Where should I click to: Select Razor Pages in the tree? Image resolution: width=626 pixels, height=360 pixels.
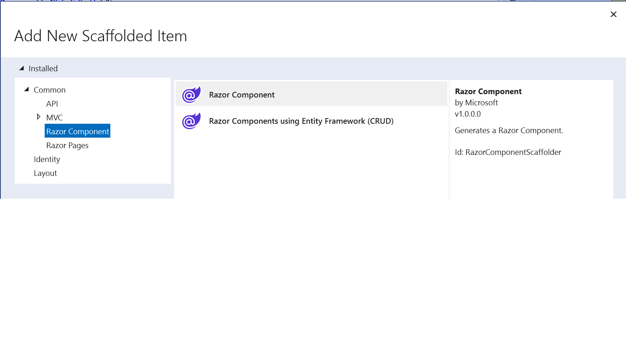(67, 145)
